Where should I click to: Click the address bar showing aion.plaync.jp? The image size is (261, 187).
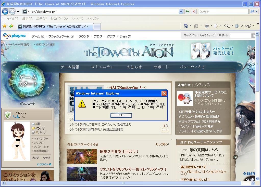(x=101, y=11)
